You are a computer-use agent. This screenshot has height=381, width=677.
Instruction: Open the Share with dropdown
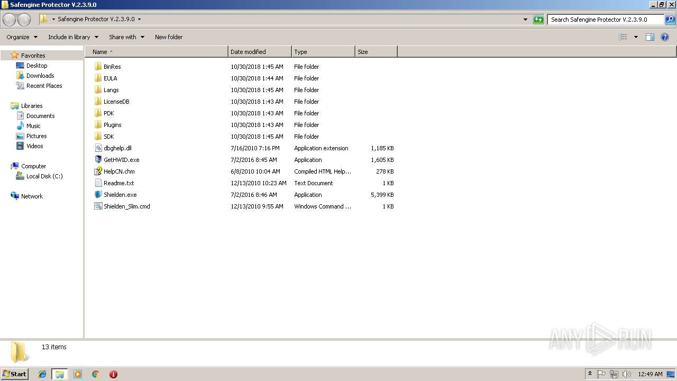(x=126, y=37)
